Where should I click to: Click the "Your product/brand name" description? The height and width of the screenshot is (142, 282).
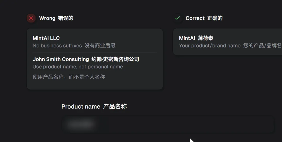coord(210,46)
